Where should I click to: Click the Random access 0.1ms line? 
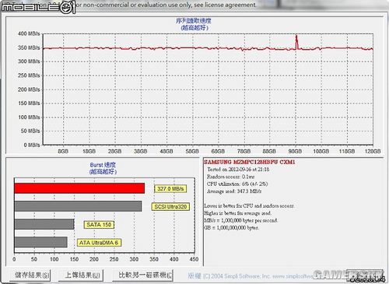tap(230, 177)
